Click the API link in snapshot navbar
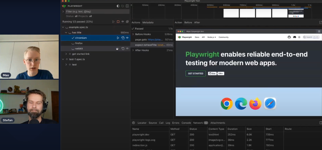This screenshot has width=322, height=150. click(203, 37)
